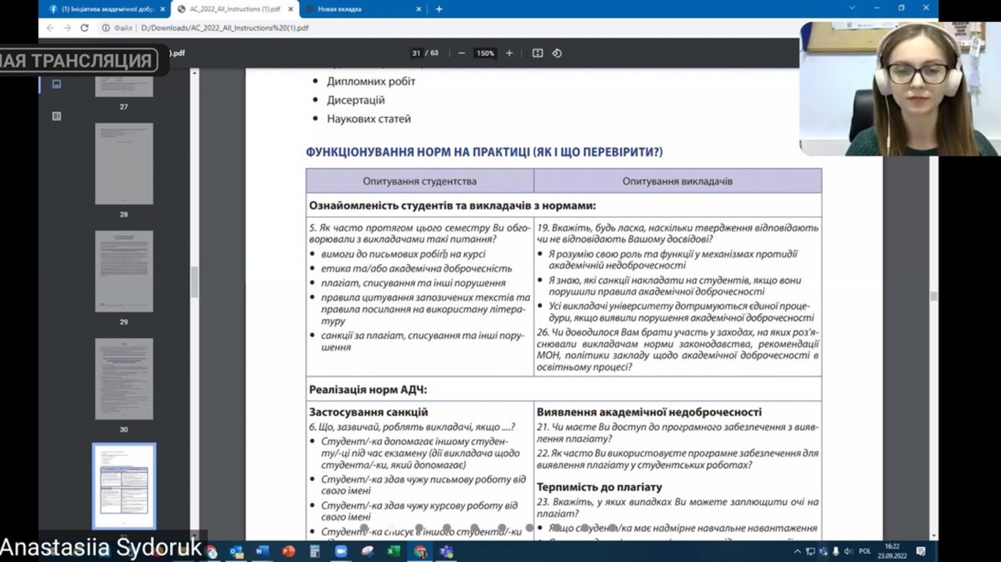The height and width of the screenshot is (562, 1001).
Task: Click the zoom percentage 150% field
Action: (x=485, y=53)
